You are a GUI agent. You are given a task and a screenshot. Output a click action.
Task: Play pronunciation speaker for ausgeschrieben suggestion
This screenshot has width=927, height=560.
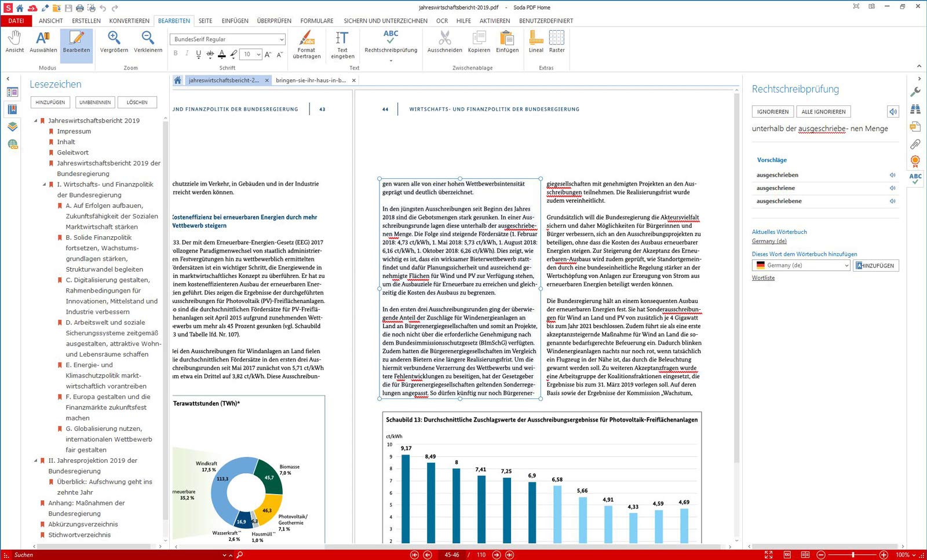tap(893, 175)
